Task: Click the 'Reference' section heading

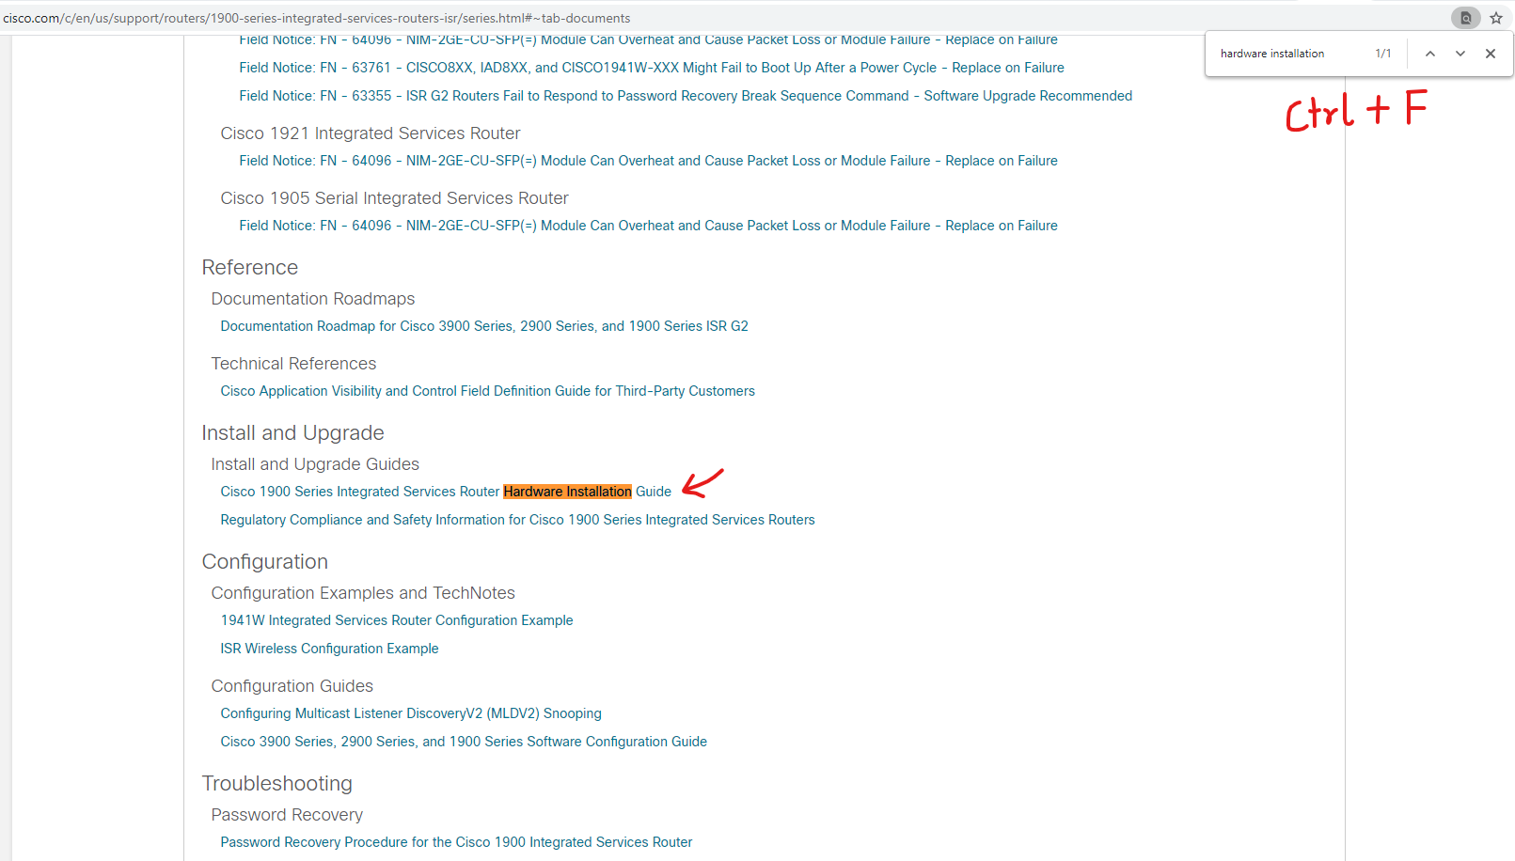Action: pyautogui.click(x=250, y=268)
